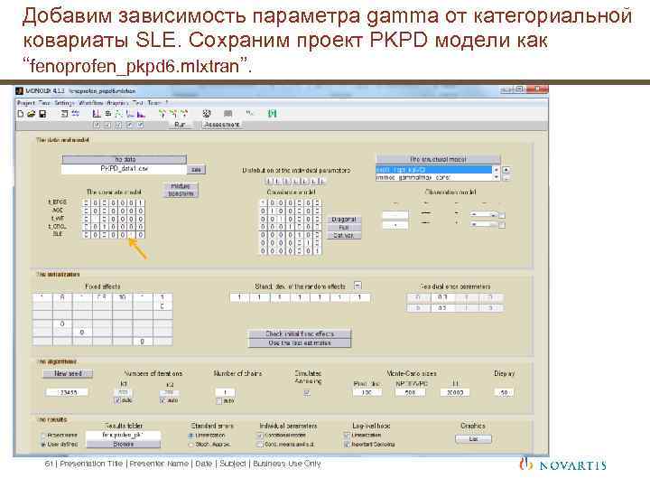Click the Save project floppy disk icon
Screen dimensions: 650x488
pyautogui.click(x=42, y=114)
